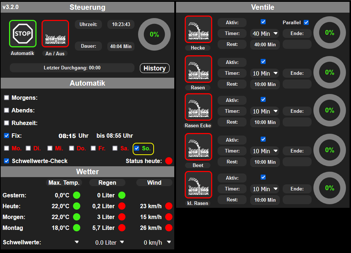Uncheck the So. weekday checkbox
This screenshot has width=351, height=253.
[137, 148]
